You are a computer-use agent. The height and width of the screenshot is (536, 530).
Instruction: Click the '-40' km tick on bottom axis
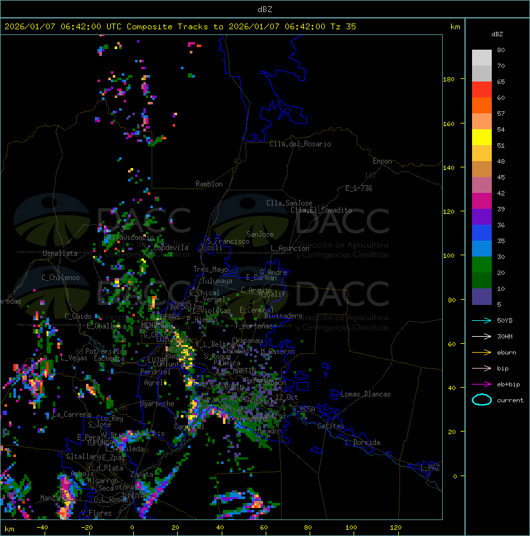coord(42,528)
